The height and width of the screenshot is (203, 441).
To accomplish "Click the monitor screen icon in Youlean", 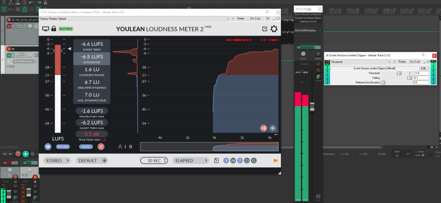I will (x=46, y=29).
